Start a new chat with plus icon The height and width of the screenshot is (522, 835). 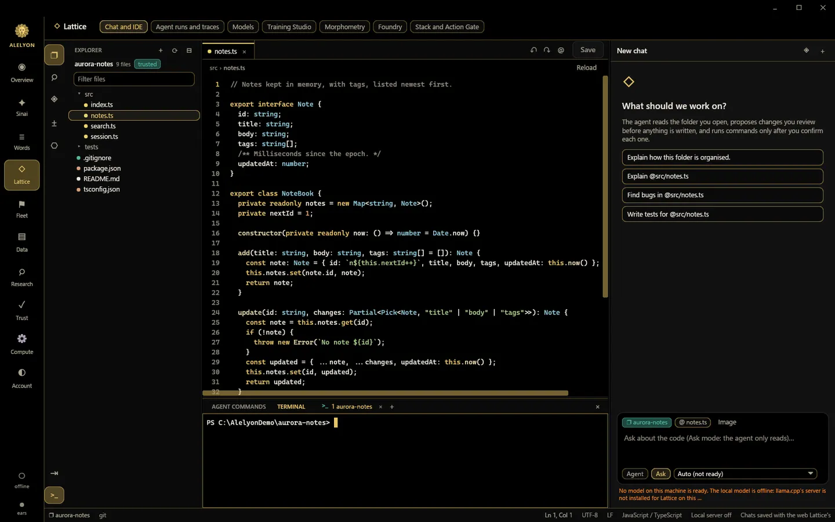(x=822, y=51)
